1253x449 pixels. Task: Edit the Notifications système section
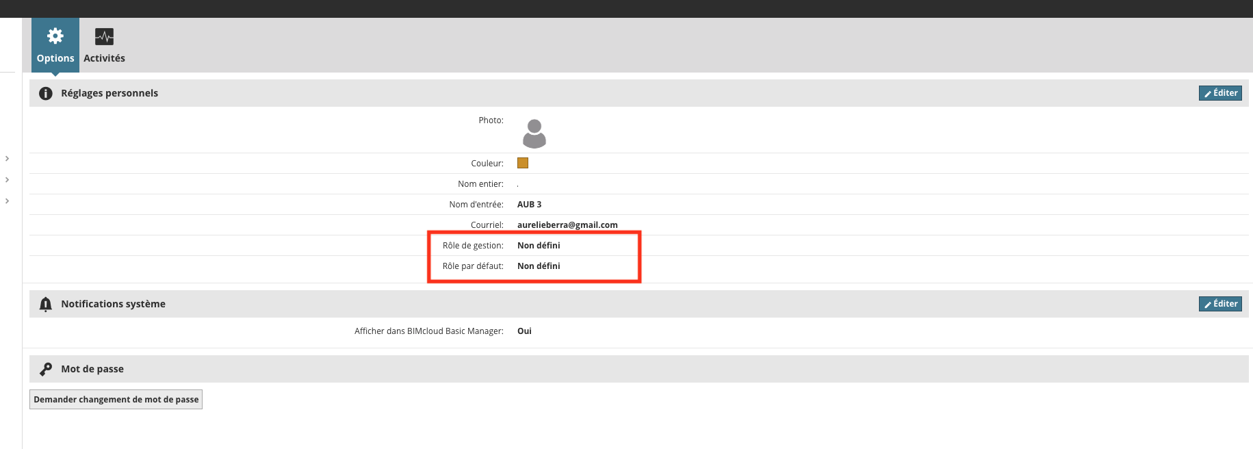(x=1220, y=304)
